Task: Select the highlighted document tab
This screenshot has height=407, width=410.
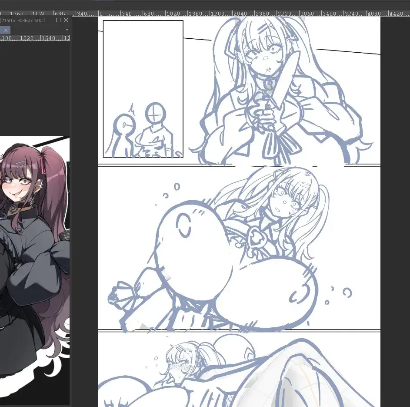Action: tap(2, 30)
